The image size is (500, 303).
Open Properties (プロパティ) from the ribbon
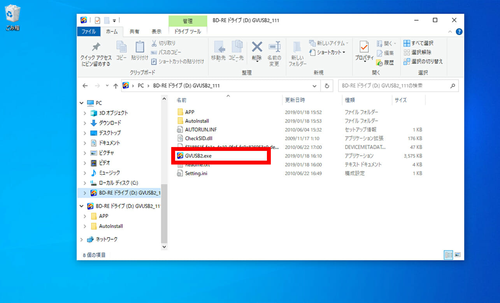[364, 51]
